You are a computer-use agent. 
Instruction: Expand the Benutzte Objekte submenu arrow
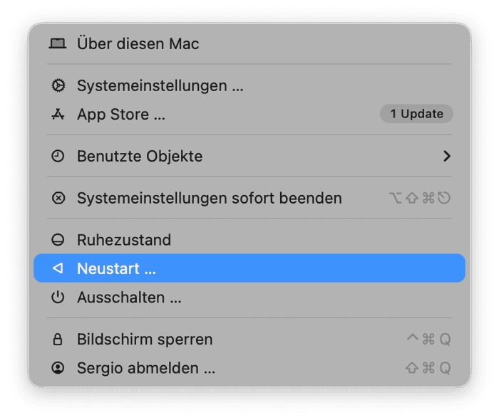click(x=447, y=156)
